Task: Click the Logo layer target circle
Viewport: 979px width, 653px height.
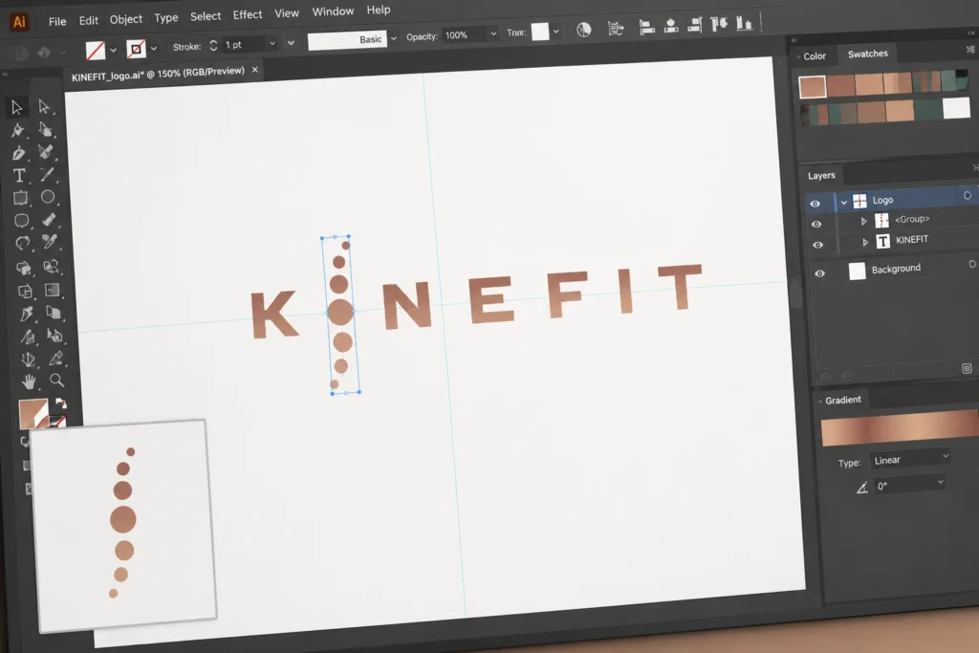Action: 968,195
